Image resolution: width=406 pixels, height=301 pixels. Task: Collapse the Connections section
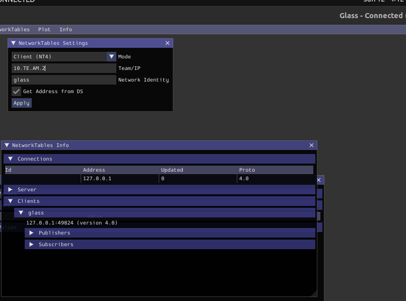(10, 159)
